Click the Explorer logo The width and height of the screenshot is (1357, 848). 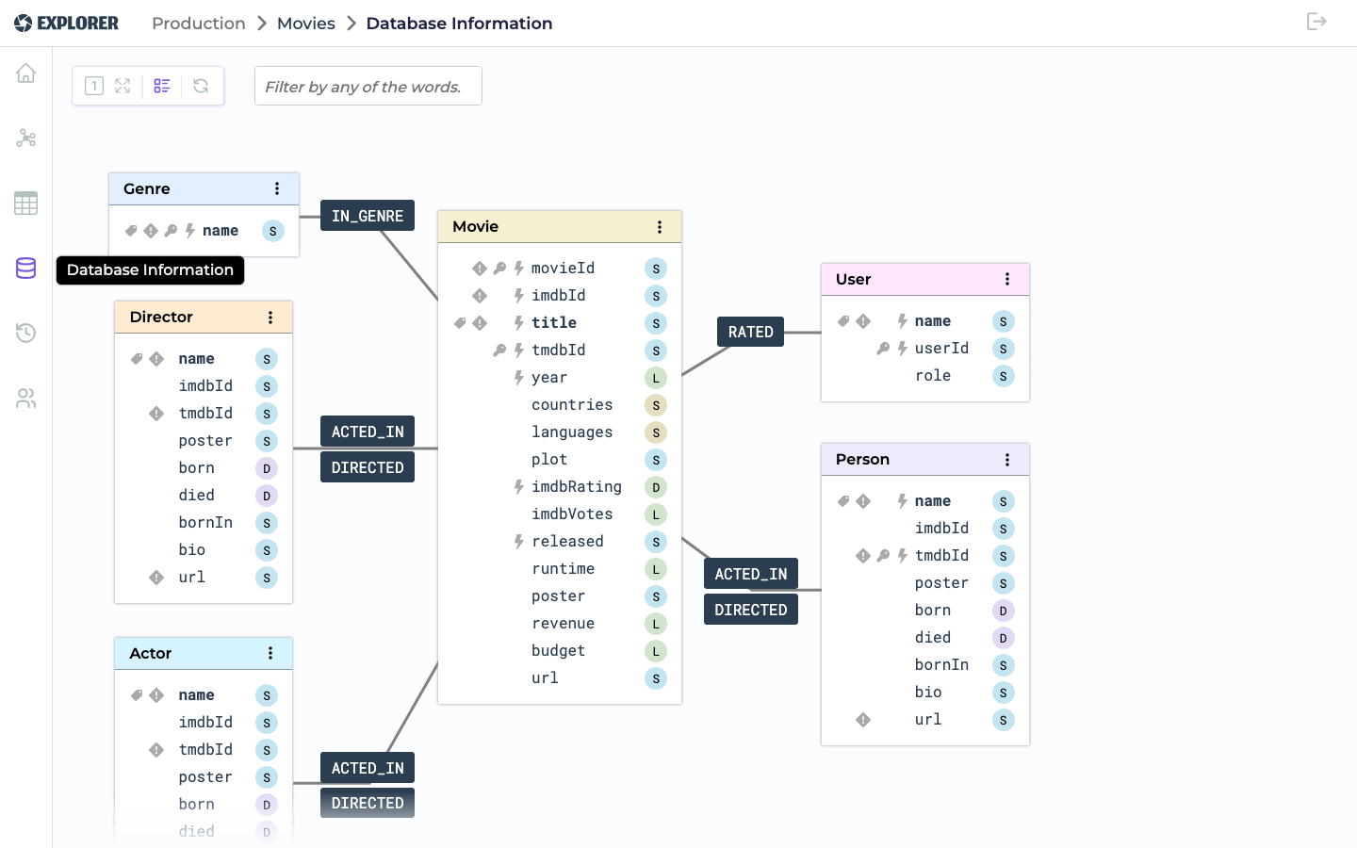tap(67, 23)
